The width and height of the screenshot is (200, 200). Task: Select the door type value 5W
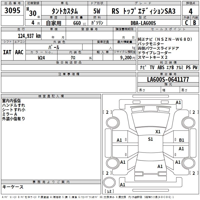97,11
